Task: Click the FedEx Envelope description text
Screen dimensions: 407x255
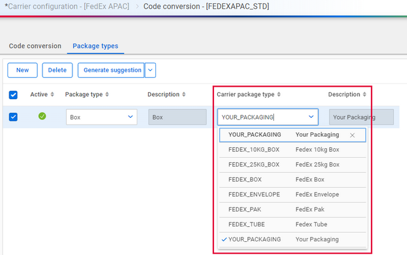Action: pos(317,195)
